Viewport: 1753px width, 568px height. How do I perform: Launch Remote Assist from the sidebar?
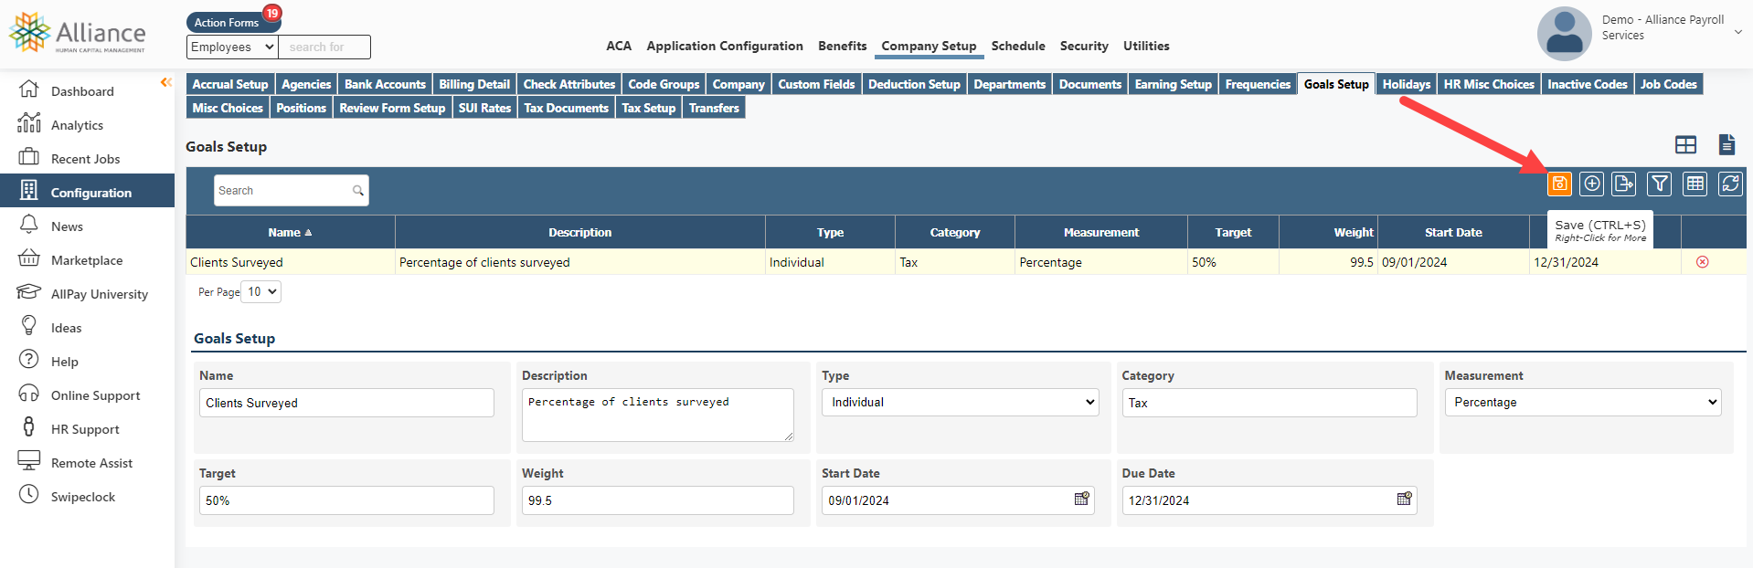91,463
